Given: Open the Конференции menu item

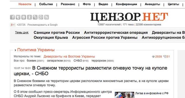Looking at the screenshot, I should click(x=126, y=4).
